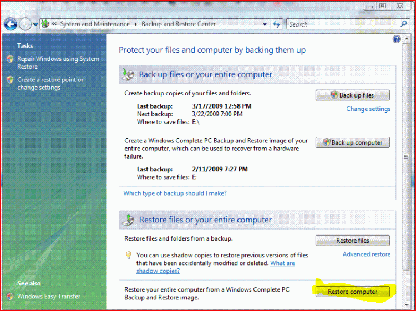Viewport: 416px width, 311px height.
Task: Click the Restore files section icon
Action: coord(128,220)
